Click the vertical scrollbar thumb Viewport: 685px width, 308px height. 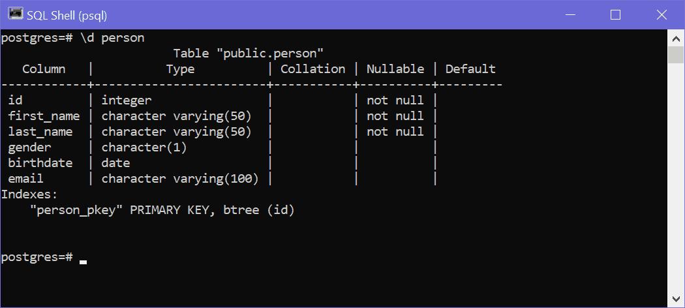tap(676, 55)
